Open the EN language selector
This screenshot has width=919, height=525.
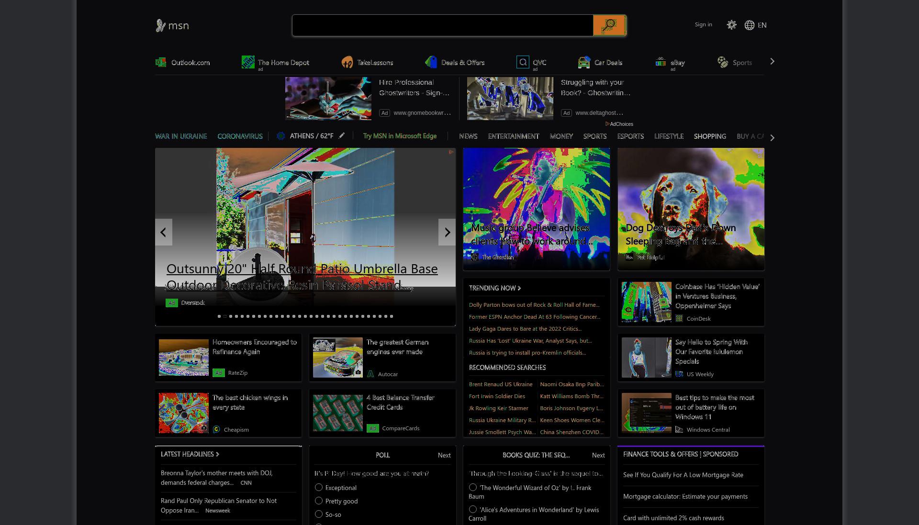click(x=762, y=25)
